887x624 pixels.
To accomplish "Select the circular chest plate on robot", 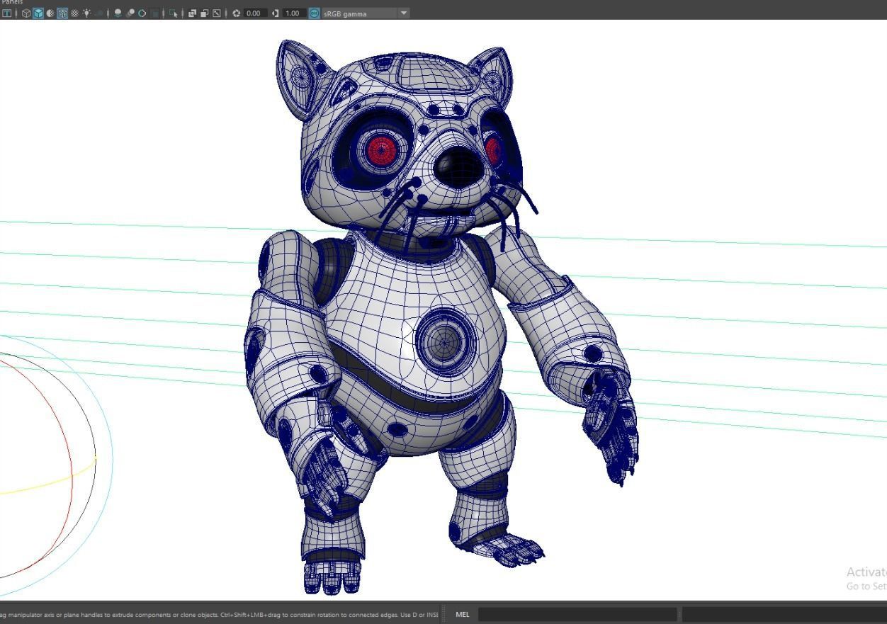I will pos(444,343).
